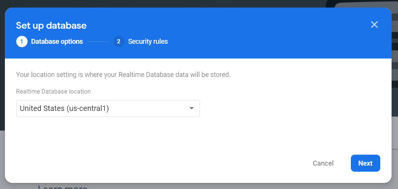
Task: Click the dimmed backdrop below the dialog
Action: coord(226,186)
